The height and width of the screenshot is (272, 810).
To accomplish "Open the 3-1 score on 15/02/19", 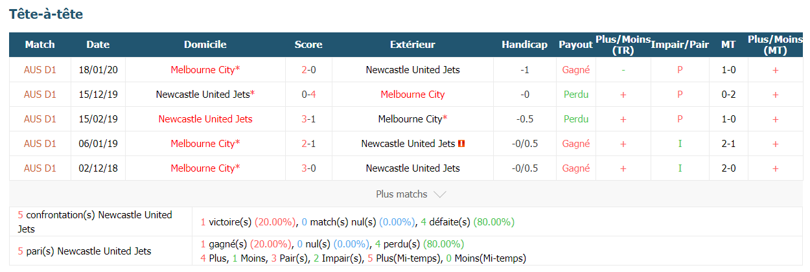I will pyautogui.click(x=308, y=119).
